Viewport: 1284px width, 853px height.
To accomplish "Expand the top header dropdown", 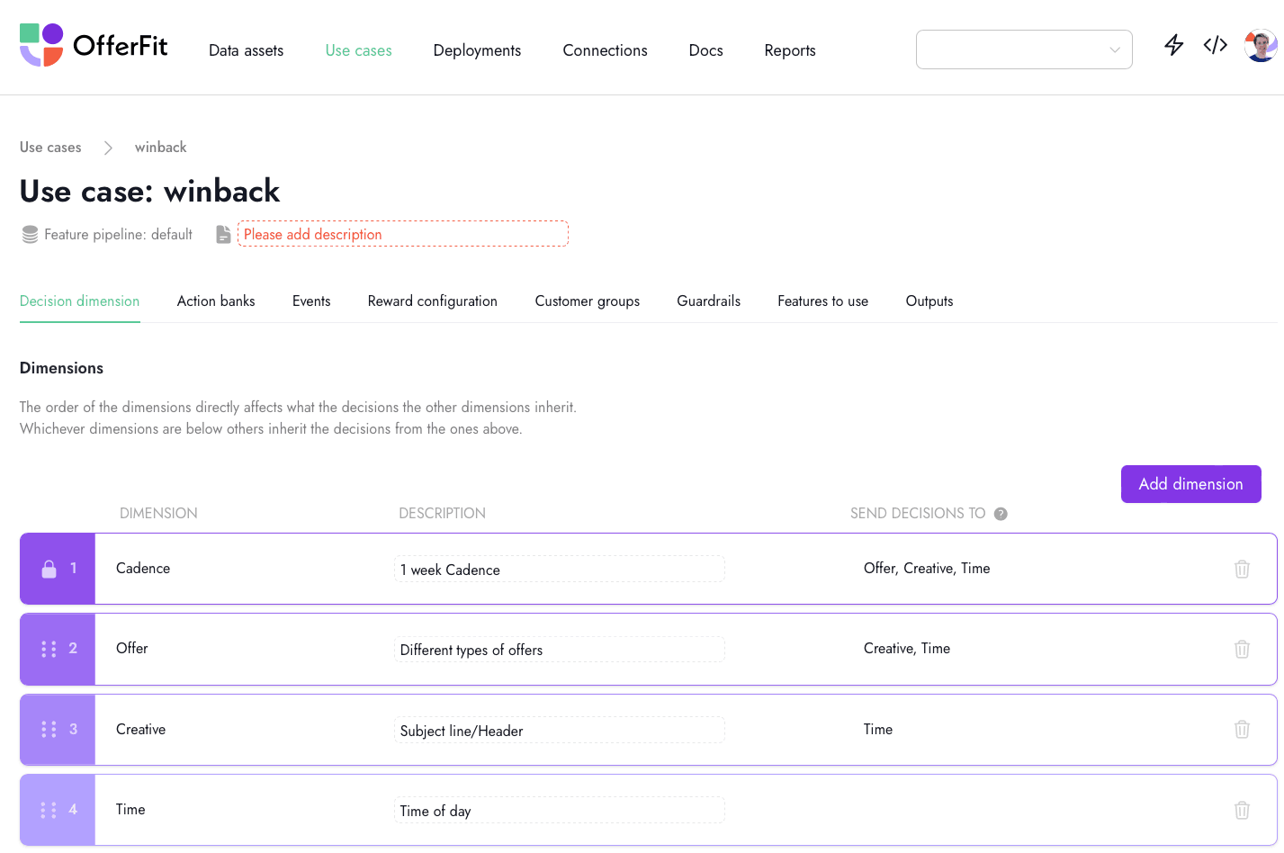I will coord(1023,49).
